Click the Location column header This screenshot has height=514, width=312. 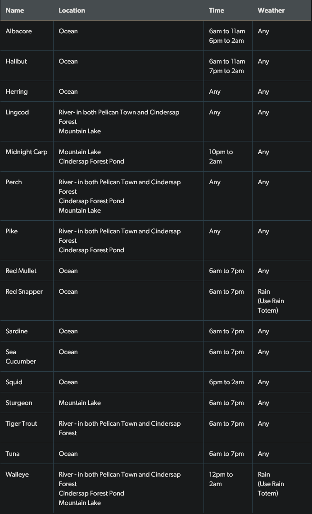point(72,10)
